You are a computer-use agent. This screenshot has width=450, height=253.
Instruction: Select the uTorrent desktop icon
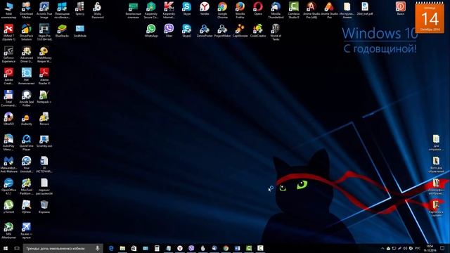coord(8,207)
